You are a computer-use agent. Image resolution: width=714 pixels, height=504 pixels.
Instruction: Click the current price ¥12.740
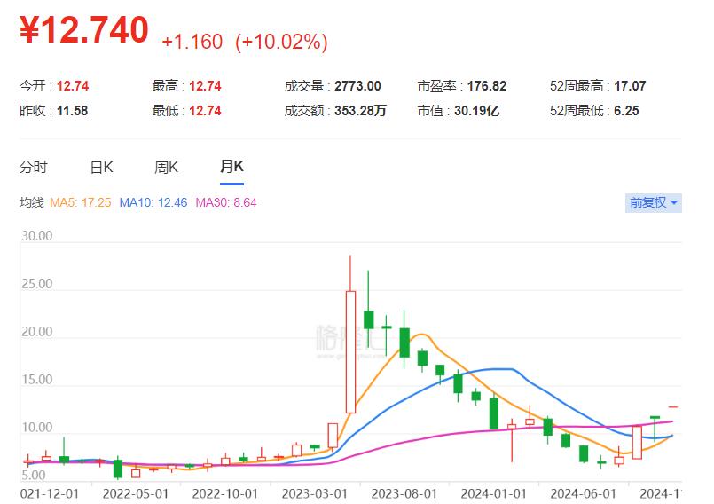[84, 31]
